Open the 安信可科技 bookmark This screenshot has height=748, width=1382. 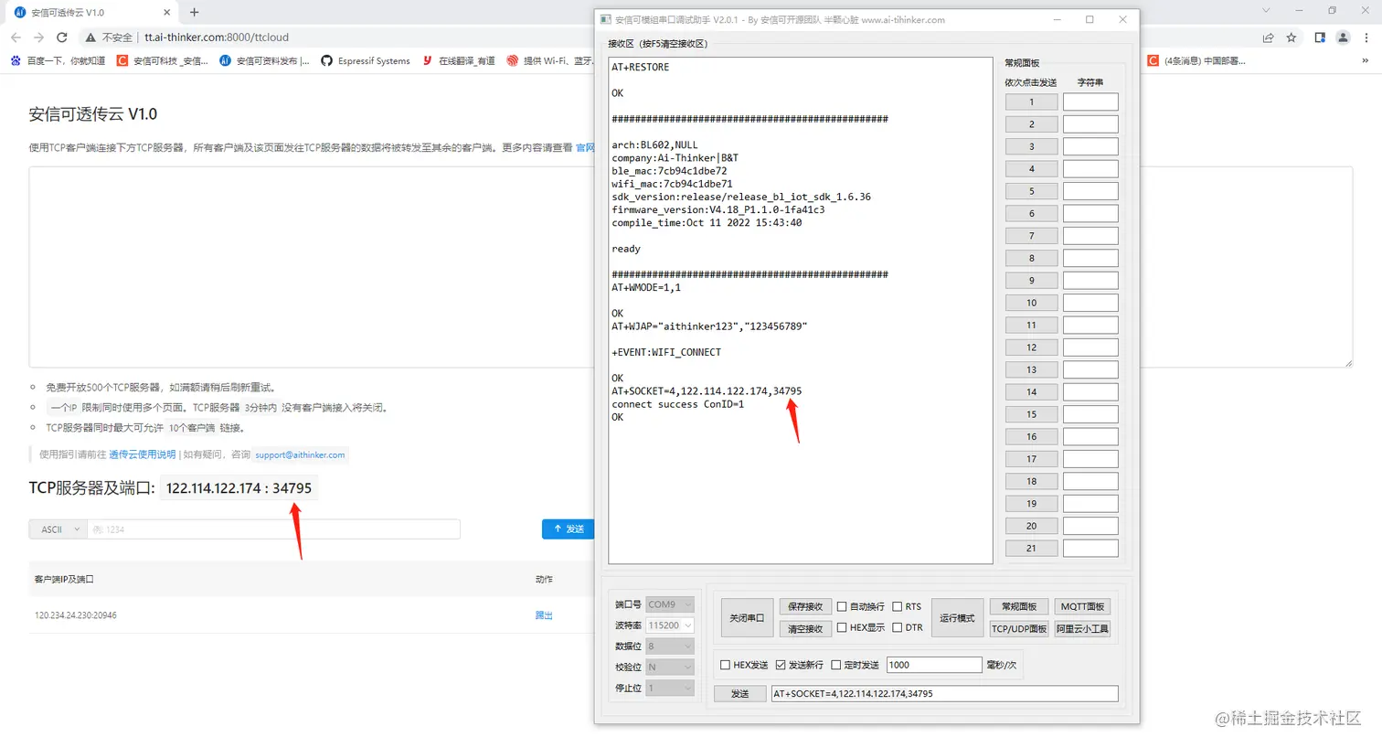click(163, 61)
